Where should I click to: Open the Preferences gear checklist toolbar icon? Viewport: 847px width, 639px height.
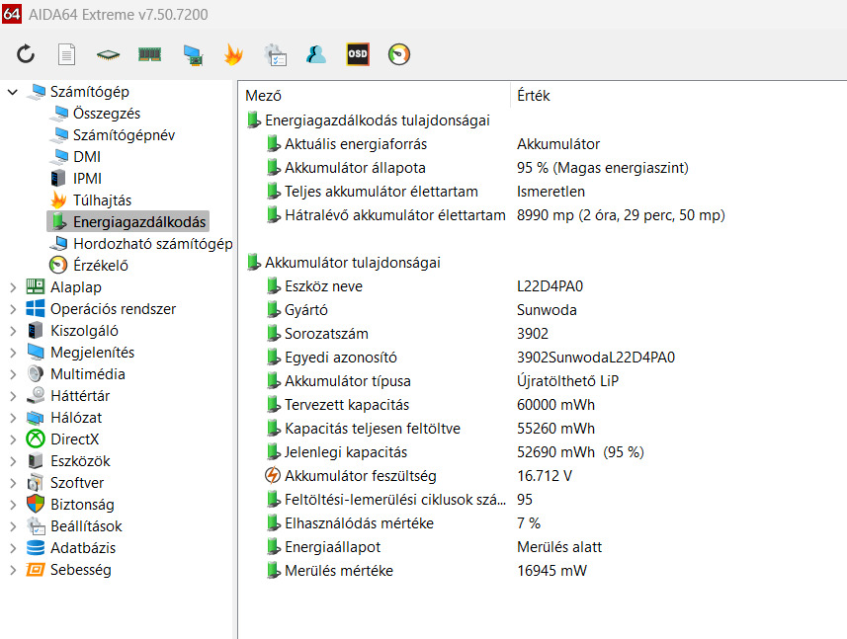click(x=275, y=54)
